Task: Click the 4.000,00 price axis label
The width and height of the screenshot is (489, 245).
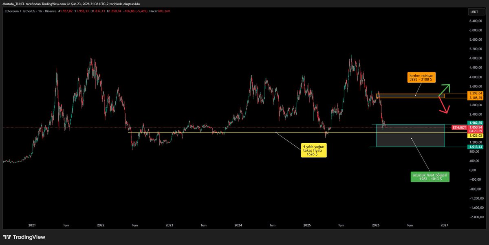Action: click(476, 77)
